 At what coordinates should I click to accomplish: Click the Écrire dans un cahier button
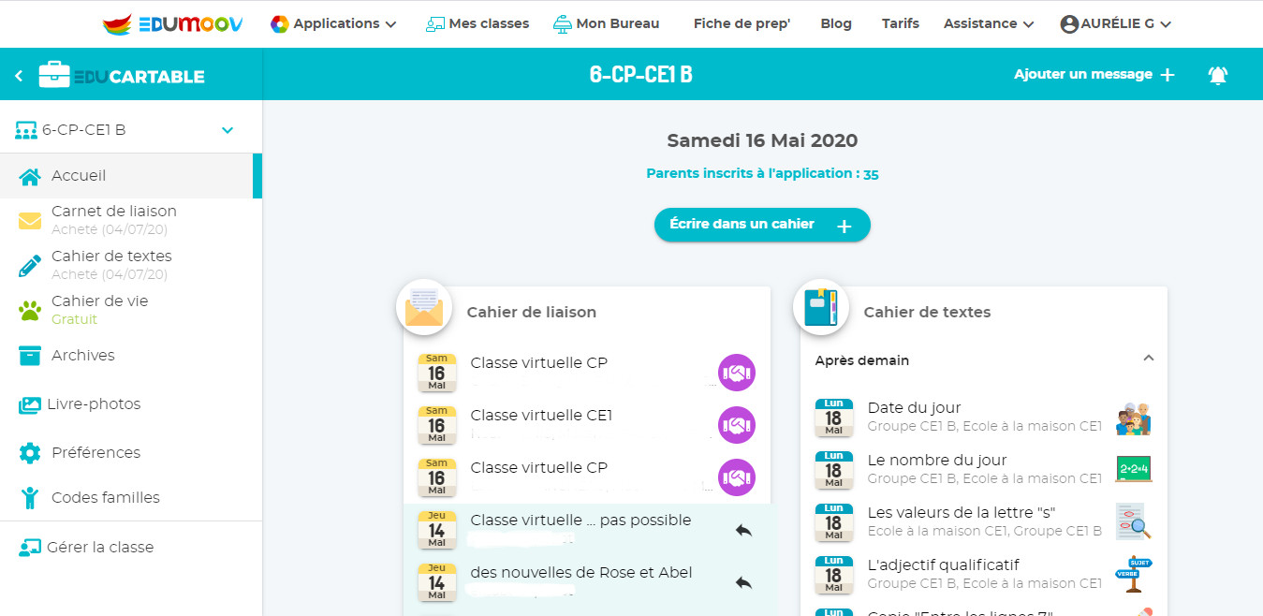click(x=761, y=225)
